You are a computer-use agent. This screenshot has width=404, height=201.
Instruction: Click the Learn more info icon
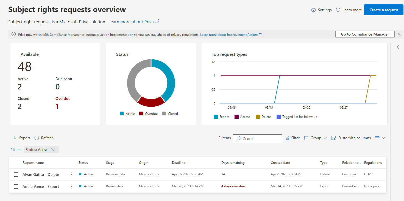coord(338,10)
